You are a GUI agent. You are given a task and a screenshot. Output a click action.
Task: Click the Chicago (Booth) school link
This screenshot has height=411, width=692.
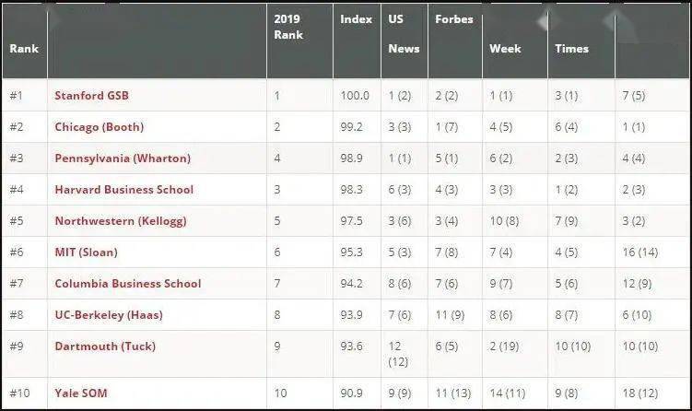100,126
